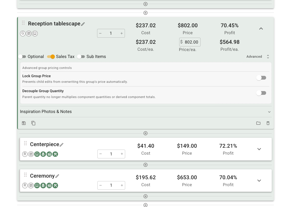
Task: Click the plus circle directly below the Ceremony card
Action: point(145,196)
